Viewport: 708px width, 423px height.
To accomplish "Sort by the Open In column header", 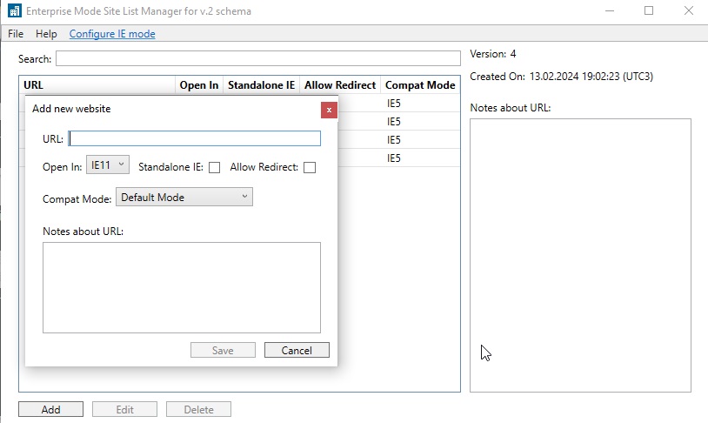I will [x=199, y=85].
